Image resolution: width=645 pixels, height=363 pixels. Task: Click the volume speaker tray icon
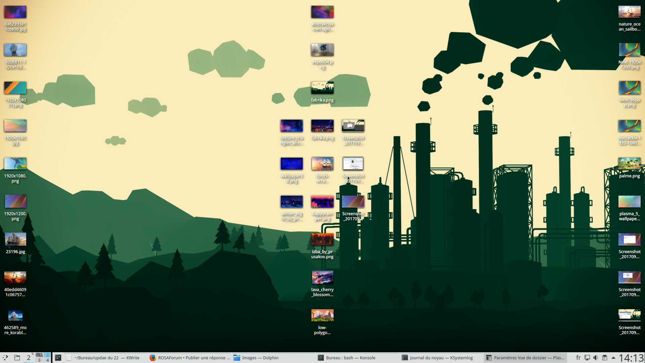596,358
